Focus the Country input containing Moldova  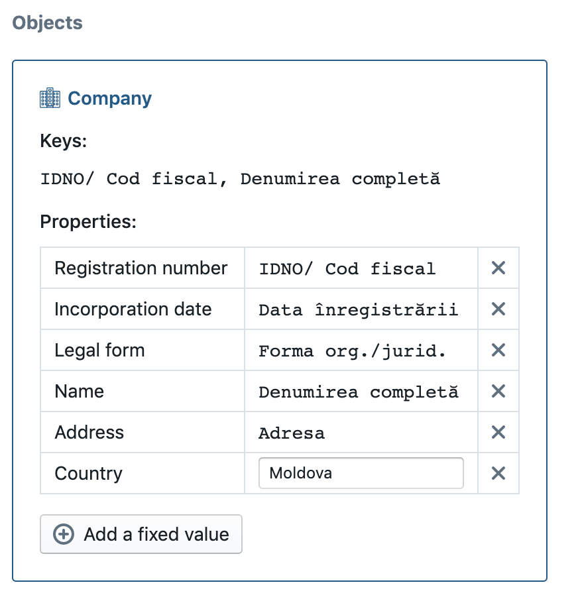pos(361,473)
